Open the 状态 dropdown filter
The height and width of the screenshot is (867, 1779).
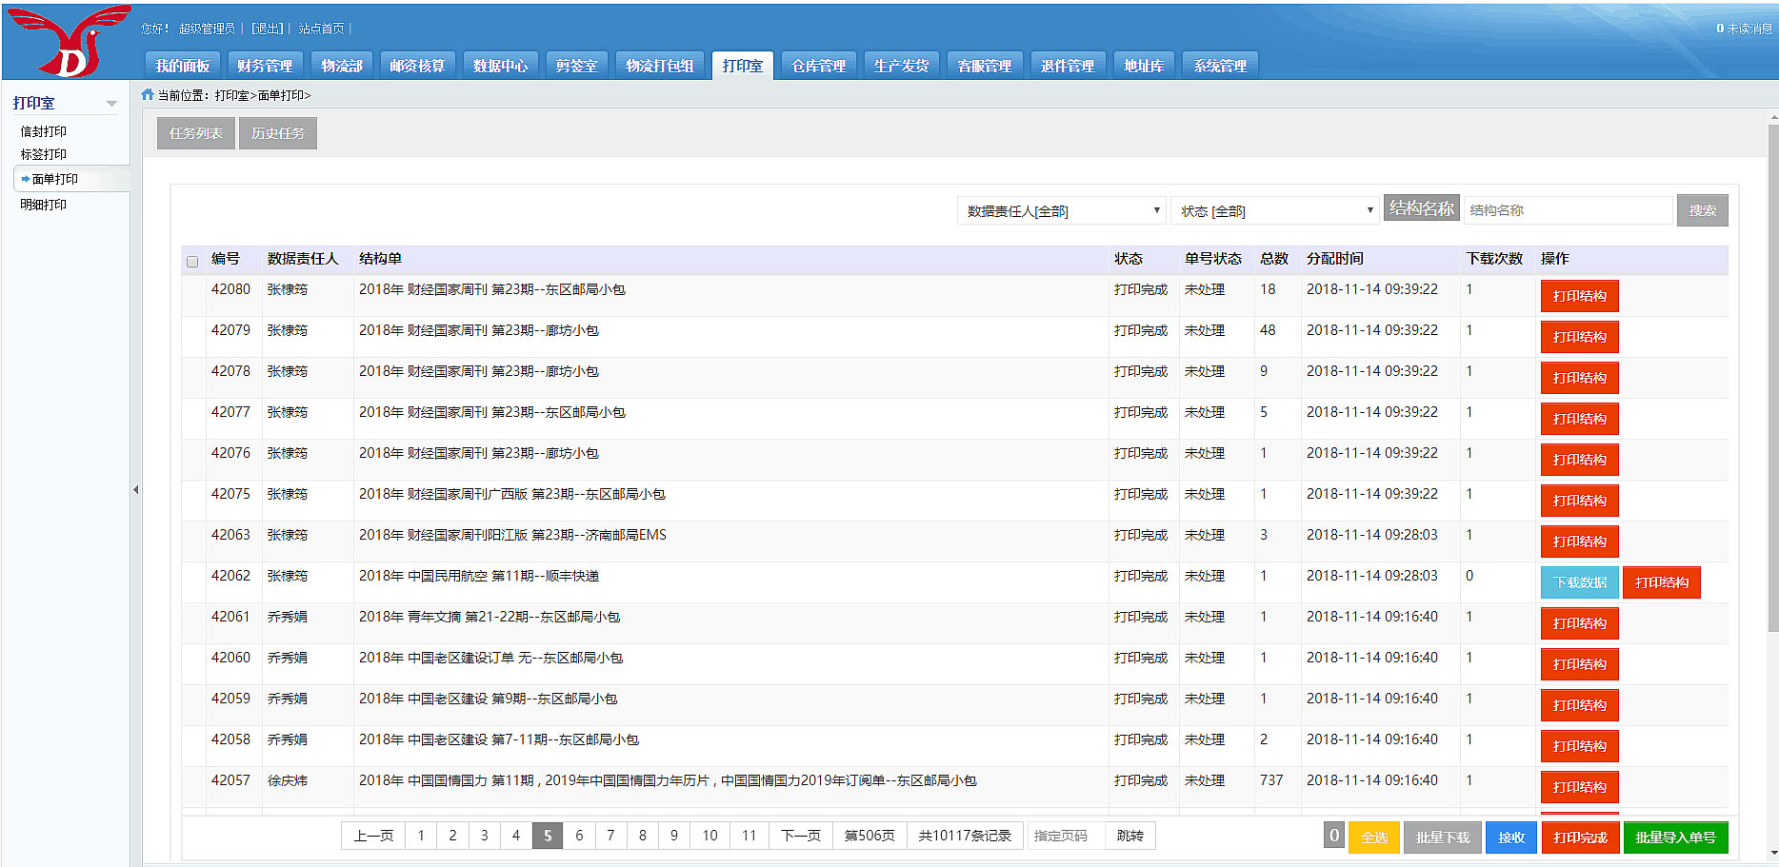click(1274, 211)
